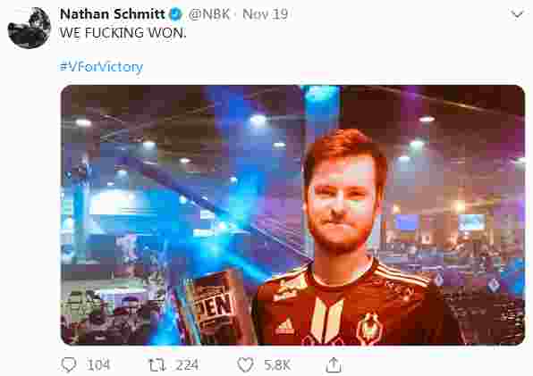The image size is (533, 376).
Task: Click the Nov 19 timestamp to open tweet
Action: click(265, 14)
